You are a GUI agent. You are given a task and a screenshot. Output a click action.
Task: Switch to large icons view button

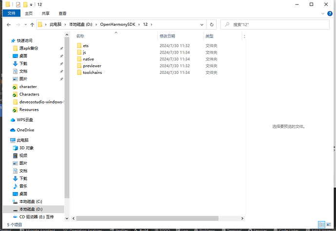click(x=329, y=225)
